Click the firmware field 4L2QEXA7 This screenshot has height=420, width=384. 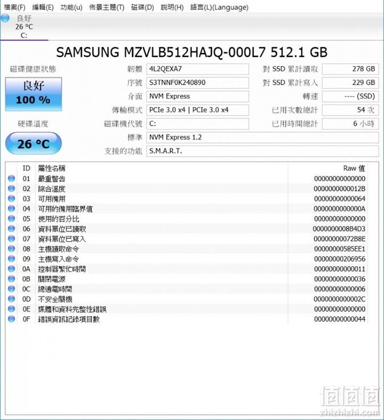[x=197, y=69]
